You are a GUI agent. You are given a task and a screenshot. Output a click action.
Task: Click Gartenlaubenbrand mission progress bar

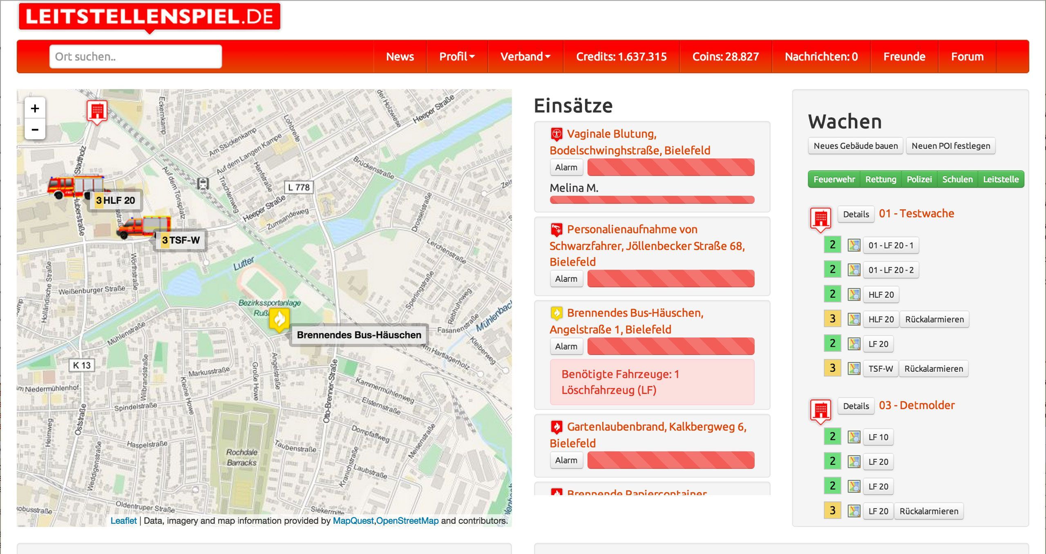point(671,460)
